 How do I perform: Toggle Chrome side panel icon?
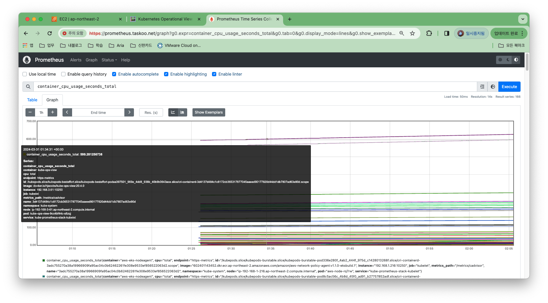click(x=446, y=33)
